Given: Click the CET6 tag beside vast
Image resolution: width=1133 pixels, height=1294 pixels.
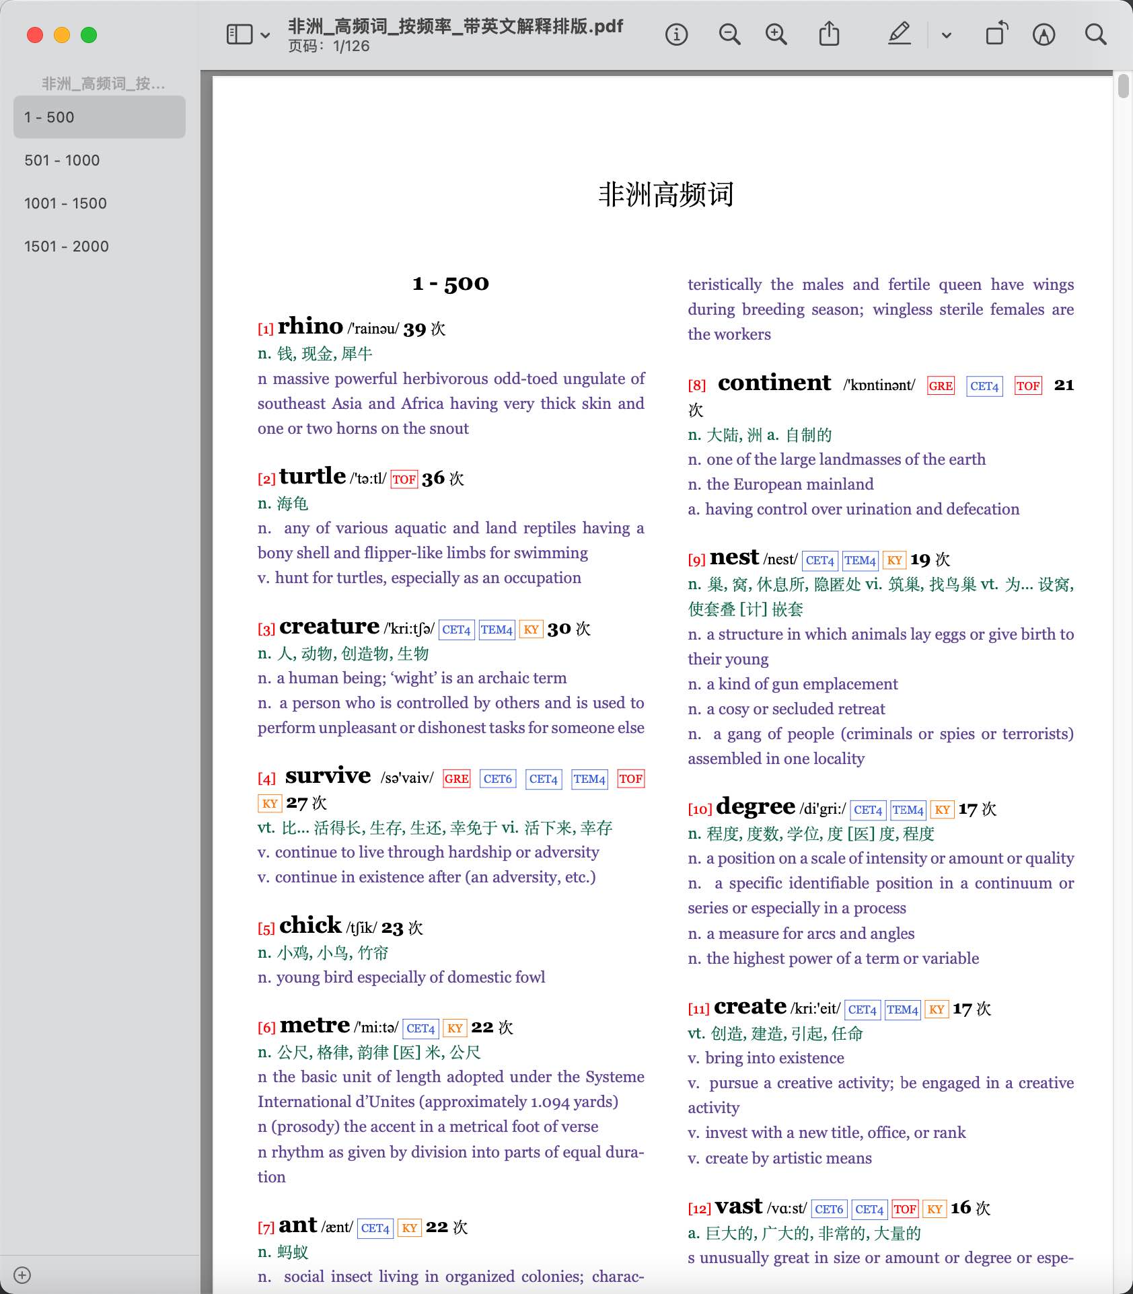Looking at the screenshot, I should pyautogui.click(x=829, y=1209).
